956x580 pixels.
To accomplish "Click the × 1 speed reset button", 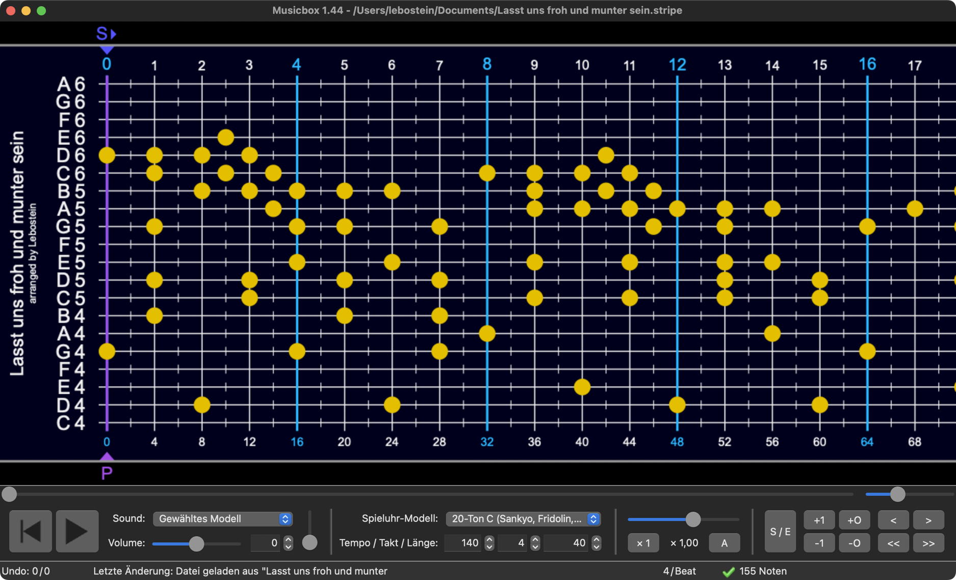I will click(x=643, y=543).
